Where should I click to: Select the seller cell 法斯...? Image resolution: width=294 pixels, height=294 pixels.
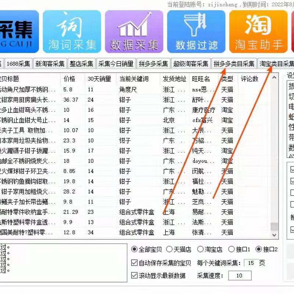[x=201, y=222]
